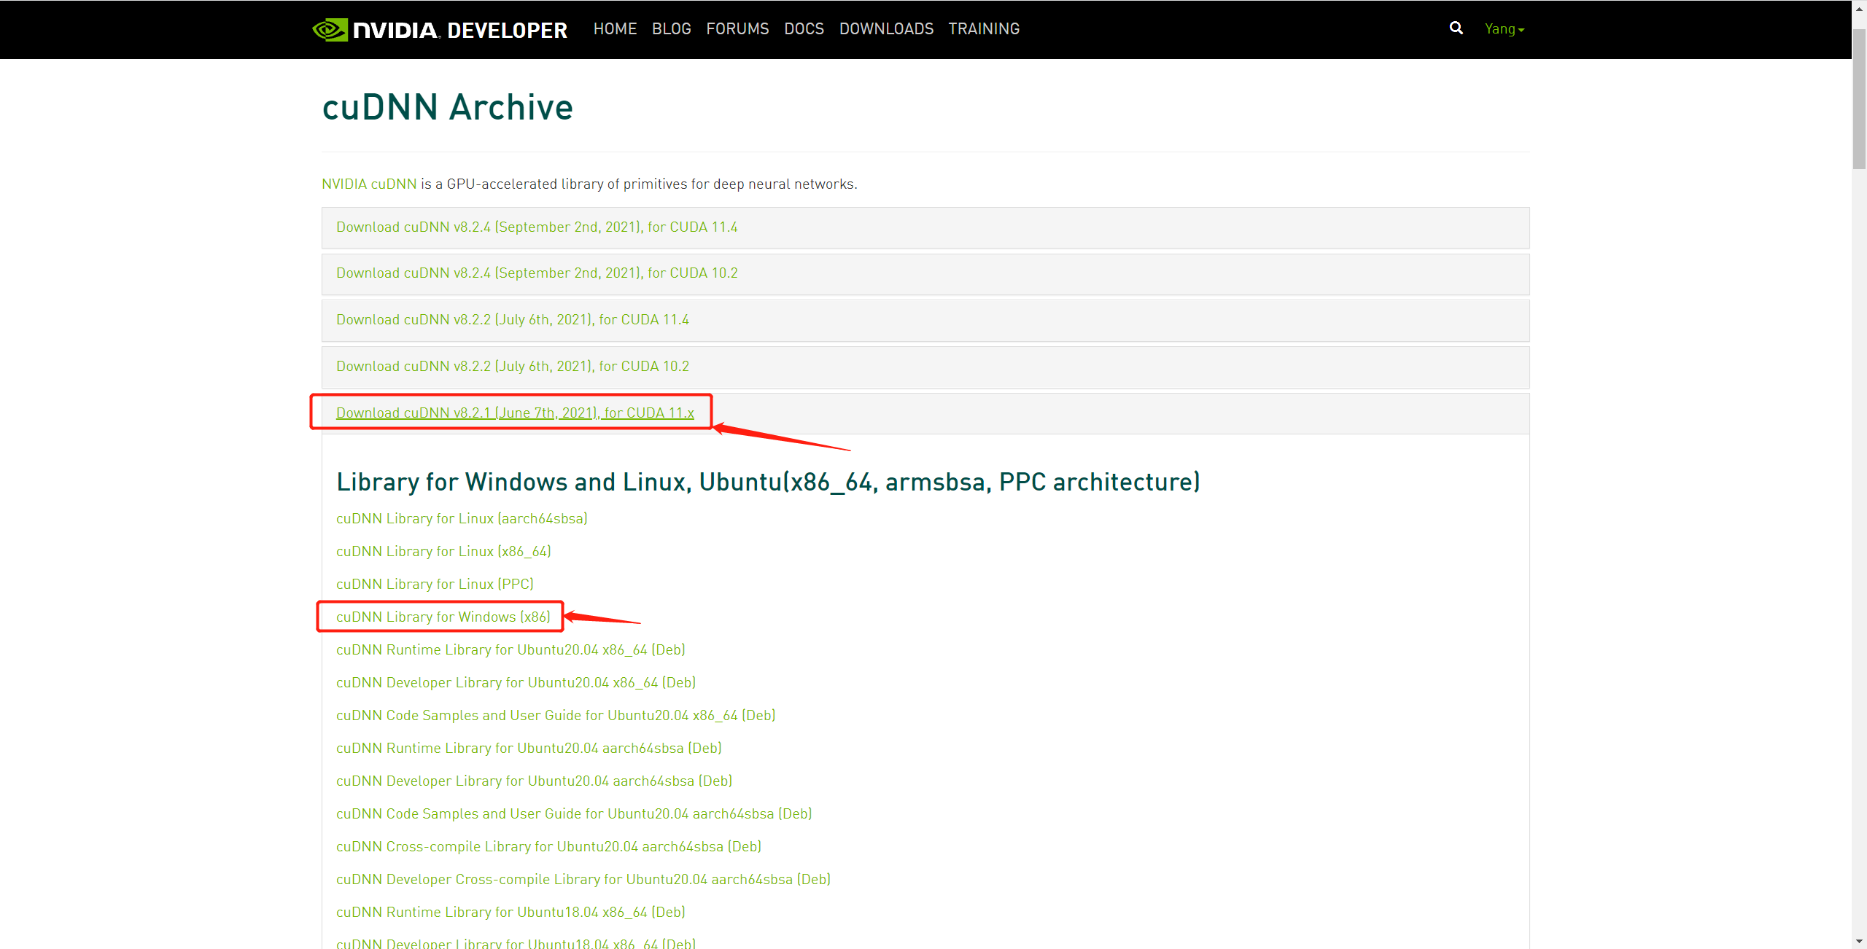Image resolution: width=1867 pixels, height=949 pixels.
Task: Expand cuDNN v8.2.2 for CUDA 10.2
Action: click(512, 367)
